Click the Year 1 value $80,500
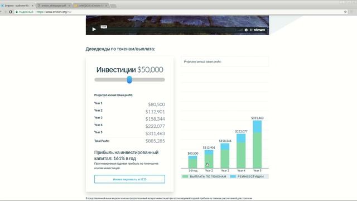 pos(156,104)
